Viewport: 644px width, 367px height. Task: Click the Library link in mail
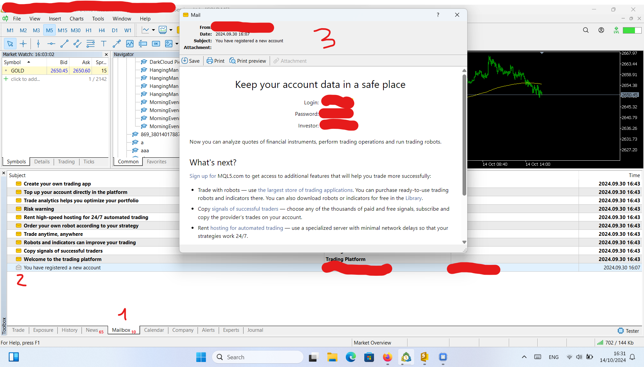click(413, 198)
